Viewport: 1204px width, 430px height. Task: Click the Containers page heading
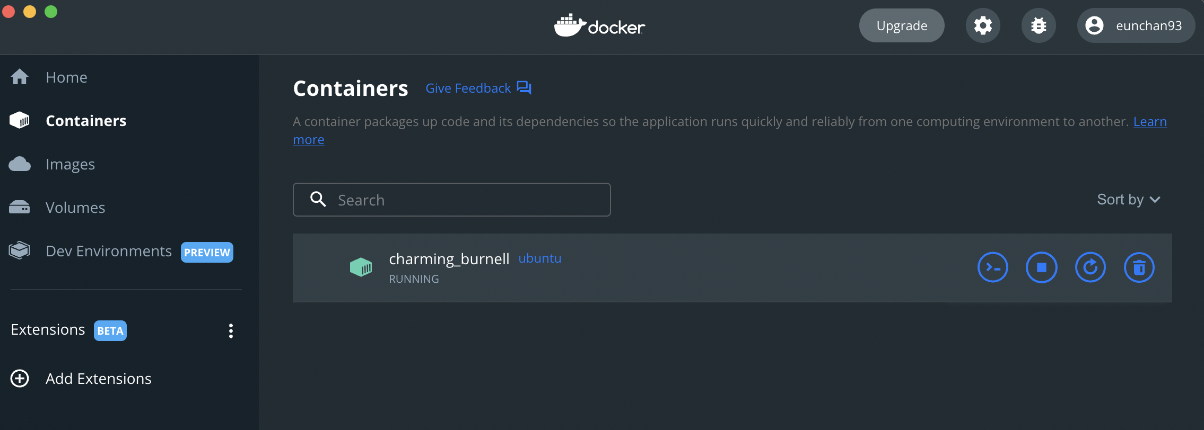(351, 88)
